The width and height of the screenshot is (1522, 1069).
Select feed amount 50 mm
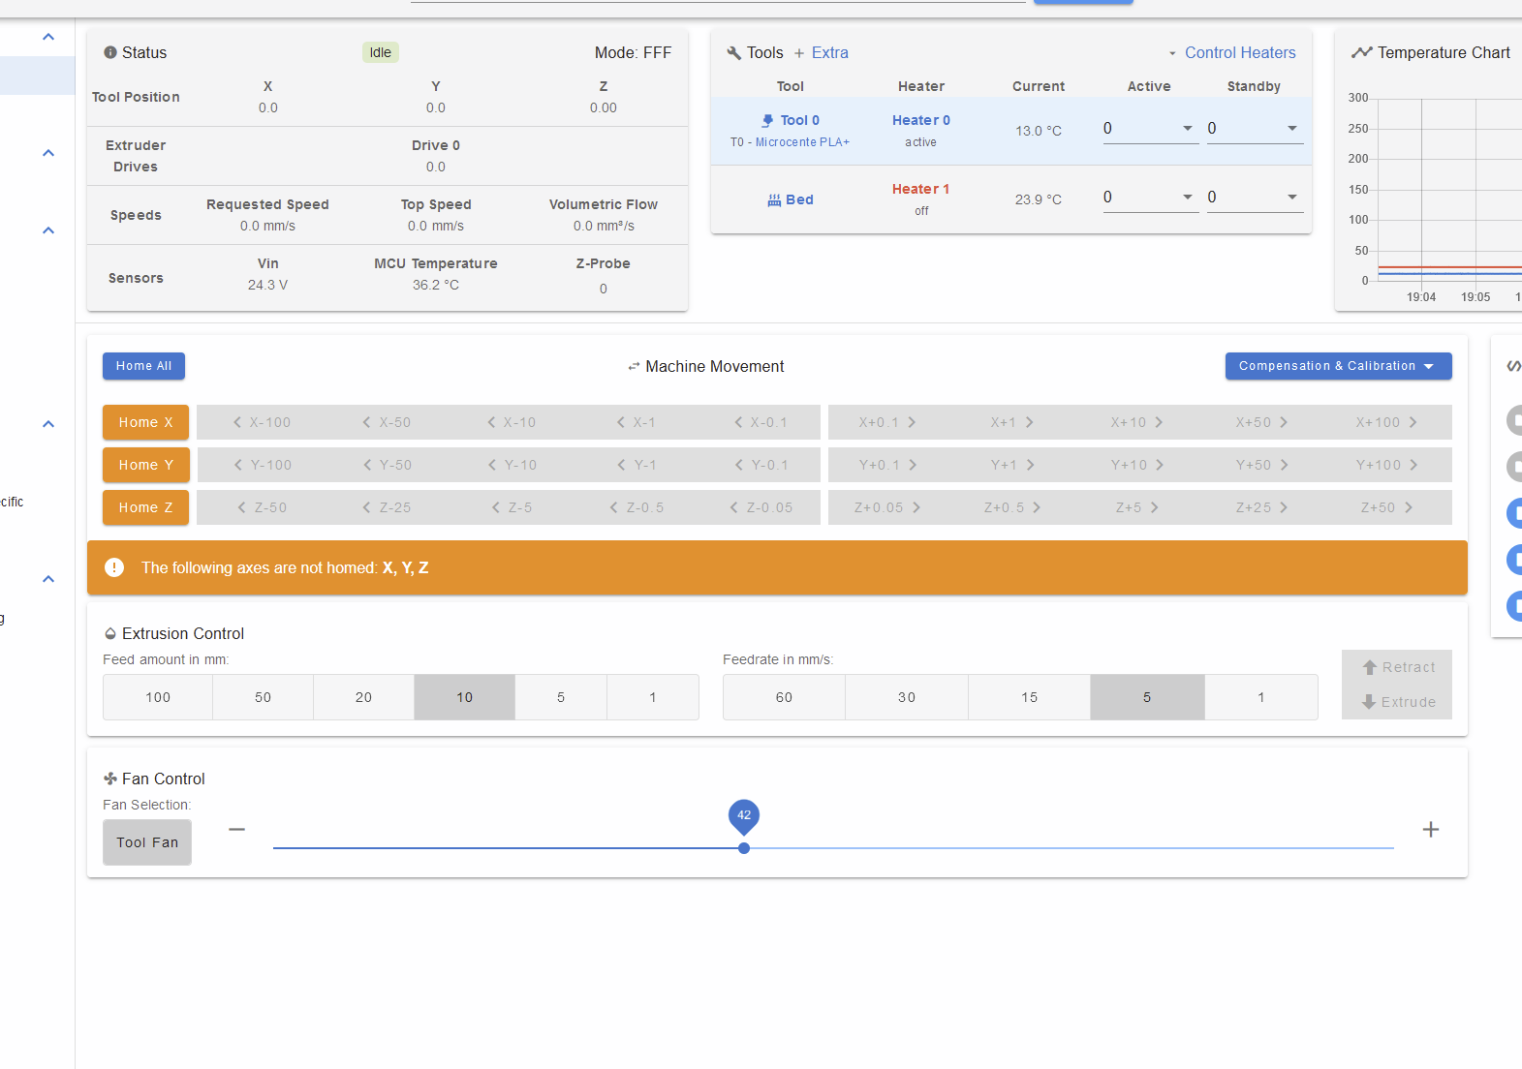pos(263,697)
